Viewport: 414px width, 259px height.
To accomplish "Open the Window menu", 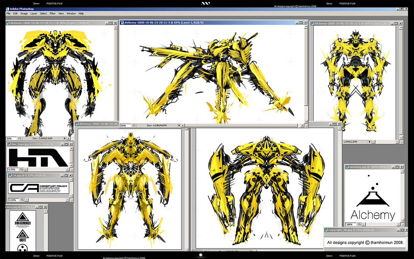I will pyautogui.click(x=71, y=13).
